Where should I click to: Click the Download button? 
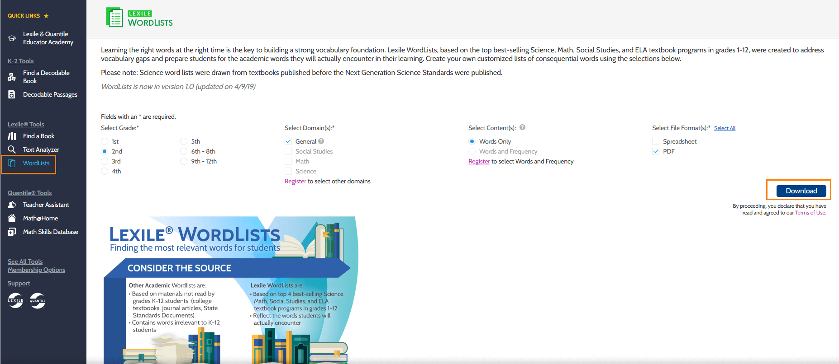(801, 191)
